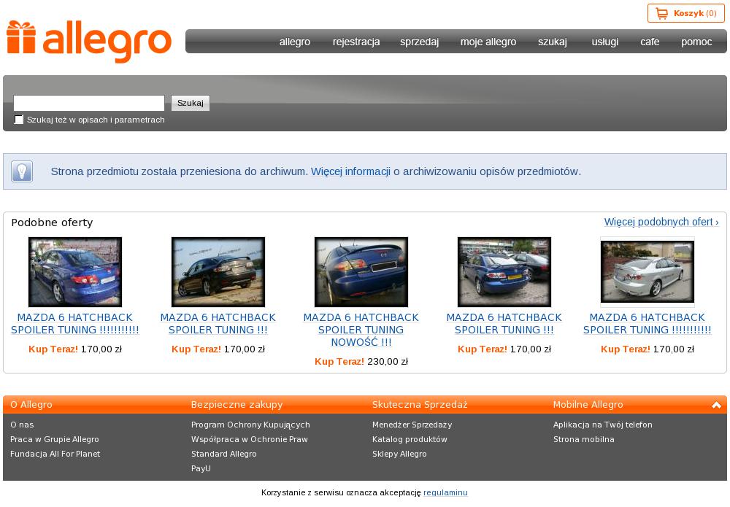Open 'Katalog produktów' link
Screen dimensions: 730x507
[410, 439]
